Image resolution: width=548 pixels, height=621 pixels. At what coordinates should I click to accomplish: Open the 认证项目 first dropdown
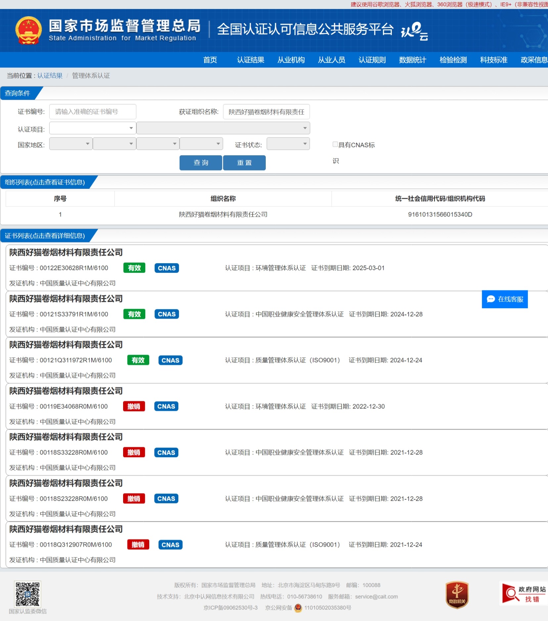click(x=93, y=128)
